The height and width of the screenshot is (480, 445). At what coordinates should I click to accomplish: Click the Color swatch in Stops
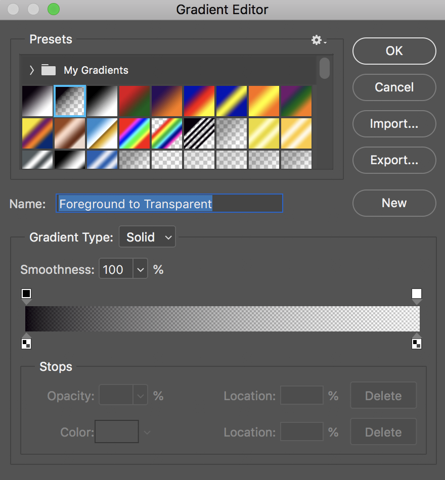(117, 431)
